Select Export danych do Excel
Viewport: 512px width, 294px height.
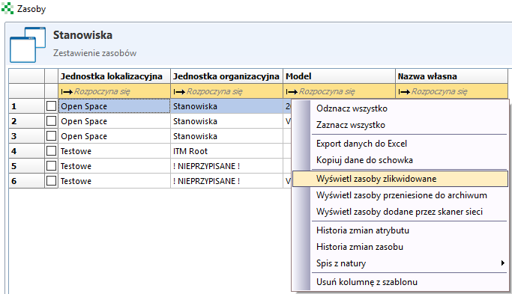click(400, 144)
